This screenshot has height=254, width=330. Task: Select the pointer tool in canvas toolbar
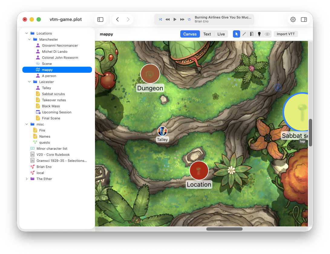click(x=236, y=34)
